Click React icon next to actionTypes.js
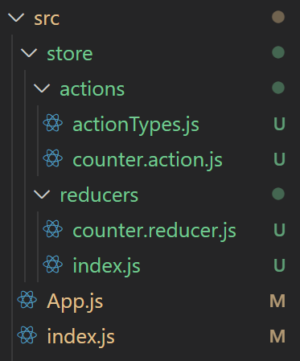Viewport: 300px width, 361px height. coord(53,123)
